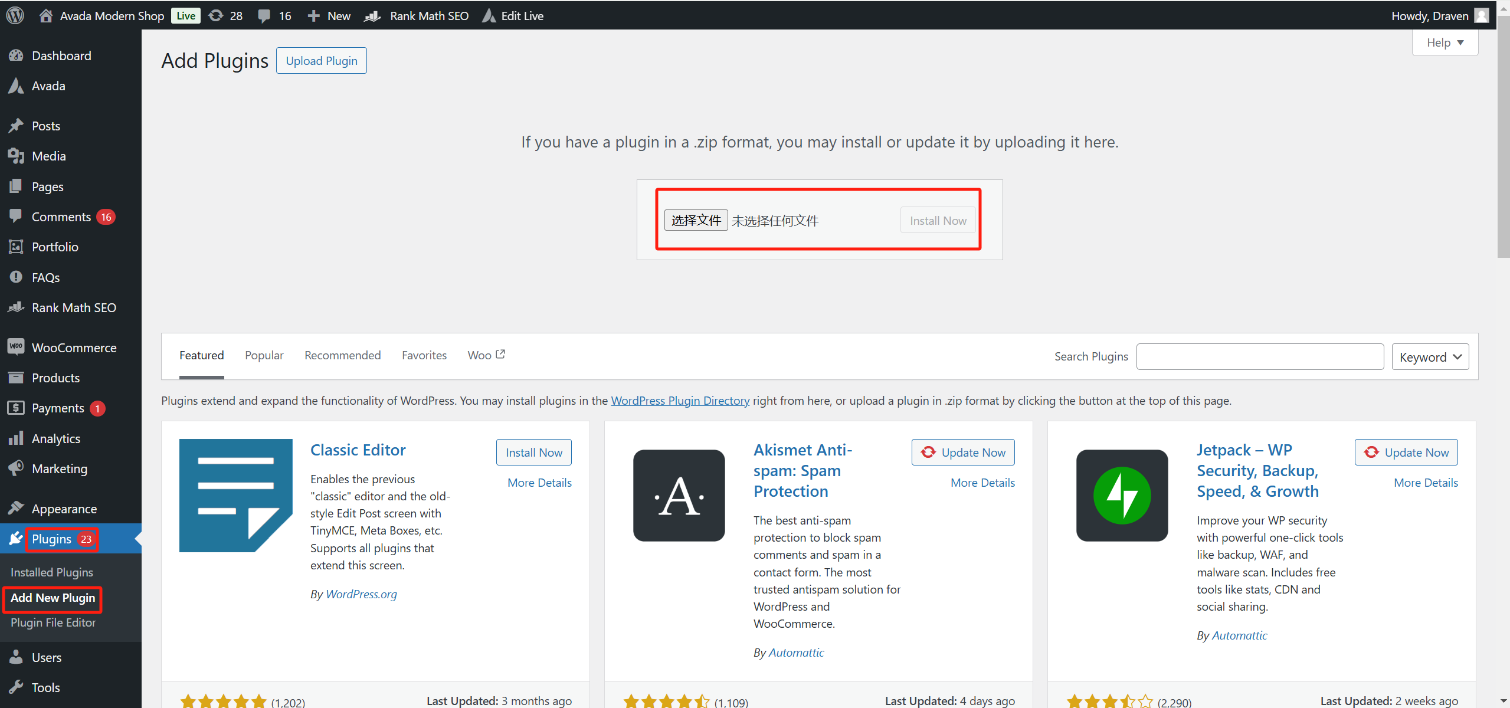Install Now the Classic Editor plugin
Viewport: 1510px width, 708px height.
533,452
